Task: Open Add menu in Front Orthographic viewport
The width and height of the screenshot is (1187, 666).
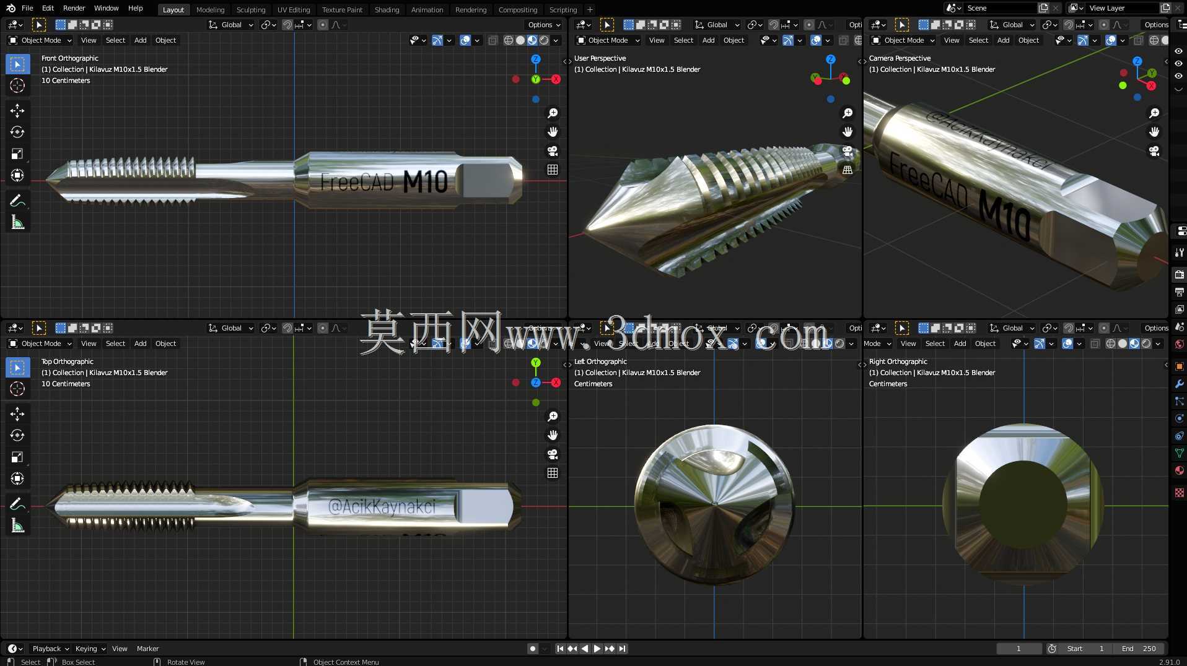Action: (141, 40)
